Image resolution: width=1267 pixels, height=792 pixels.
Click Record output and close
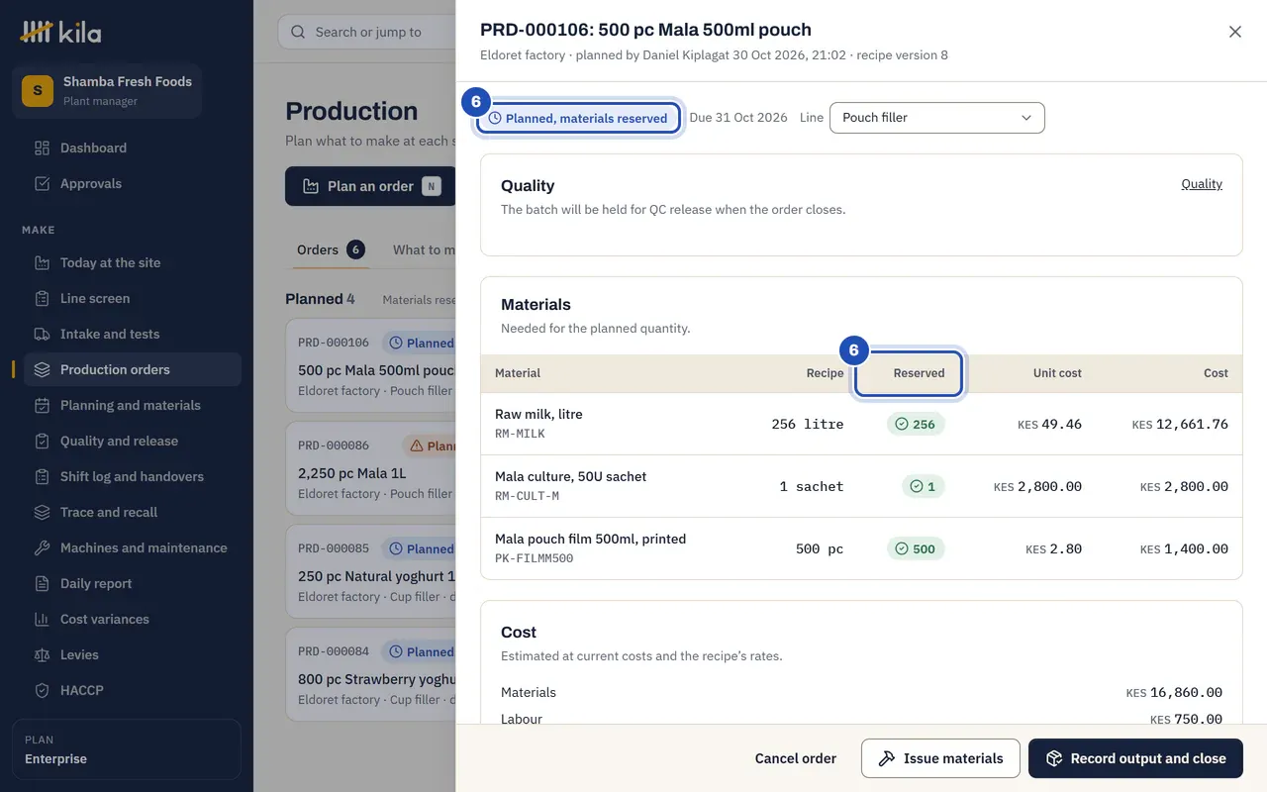[1135, 758]
